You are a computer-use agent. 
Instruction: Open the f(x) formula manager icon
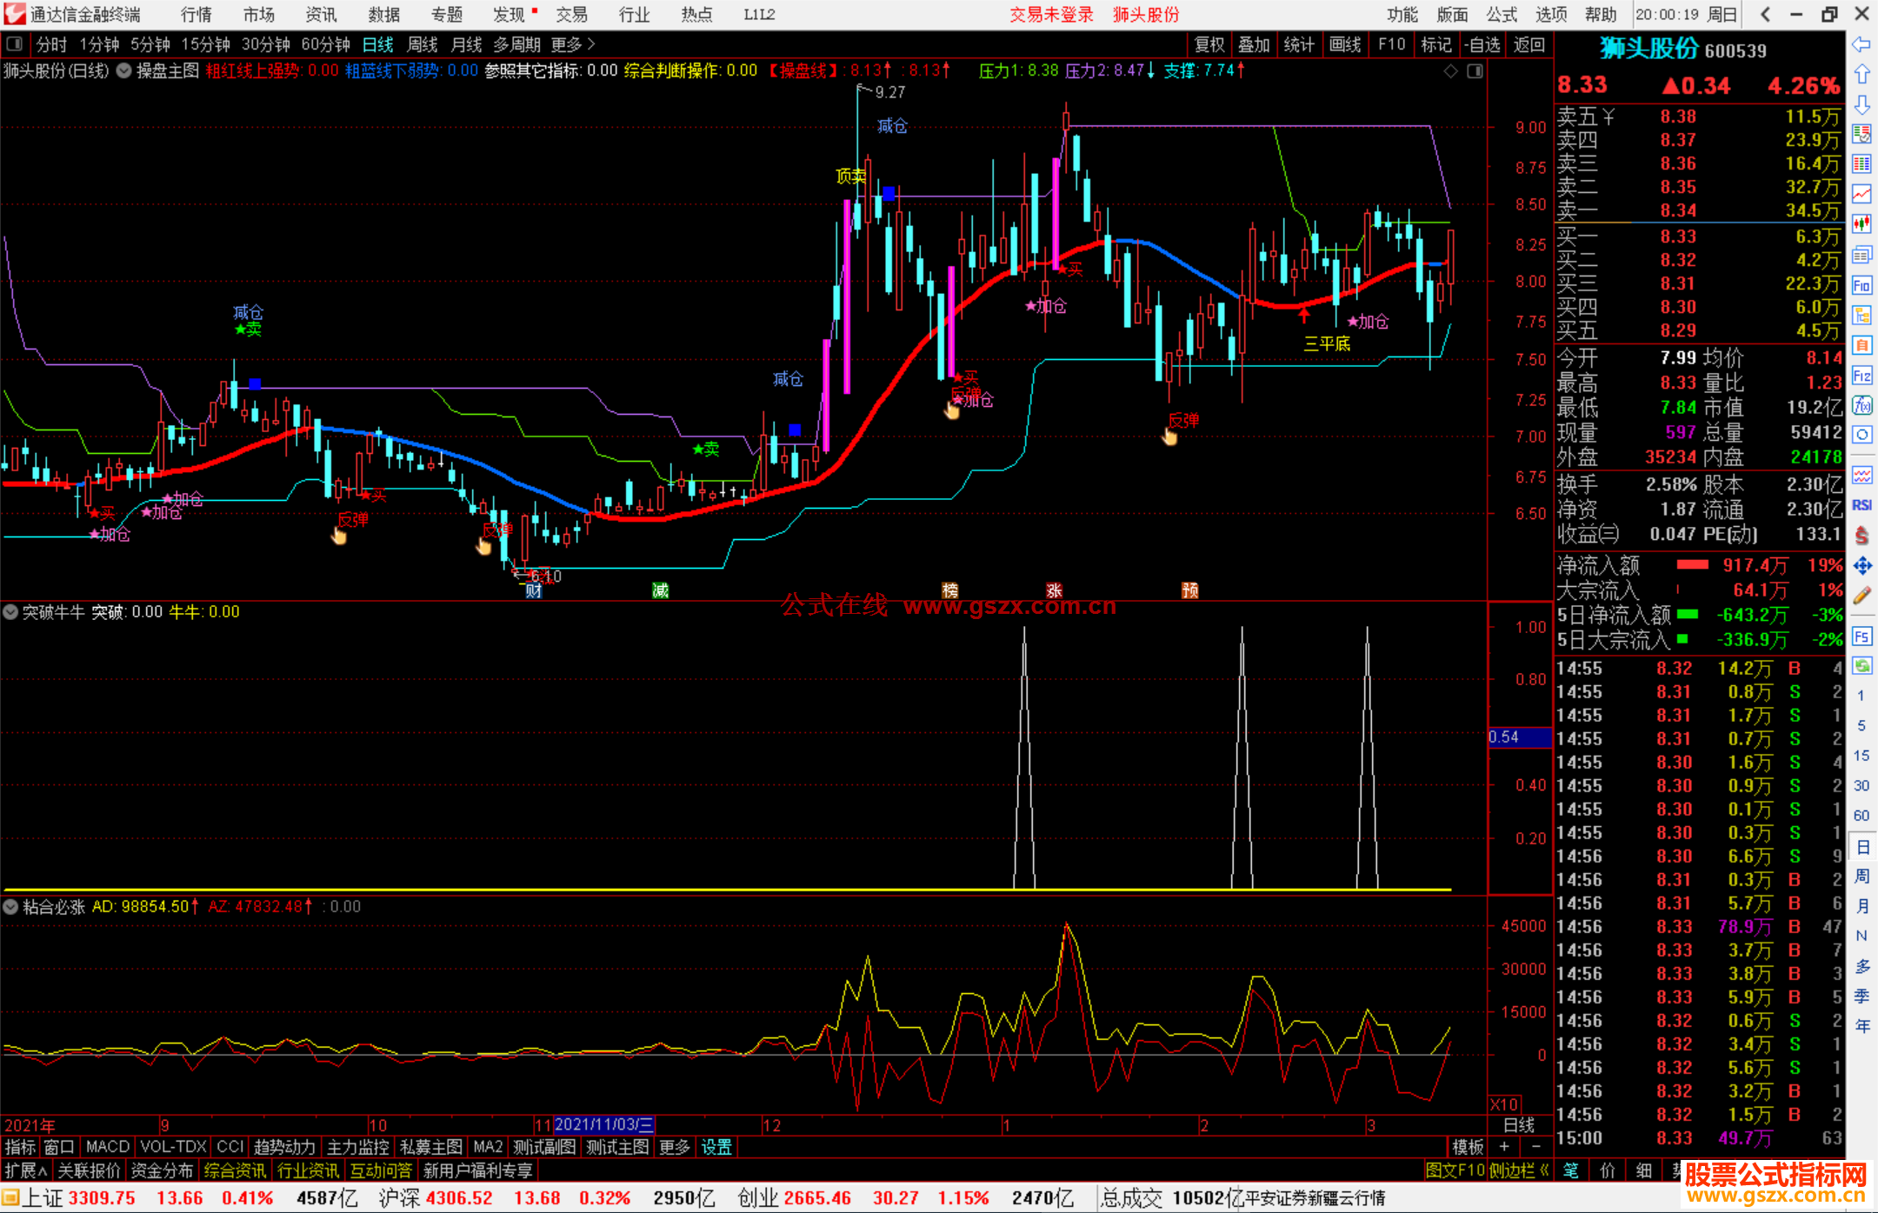[1861, 405]
